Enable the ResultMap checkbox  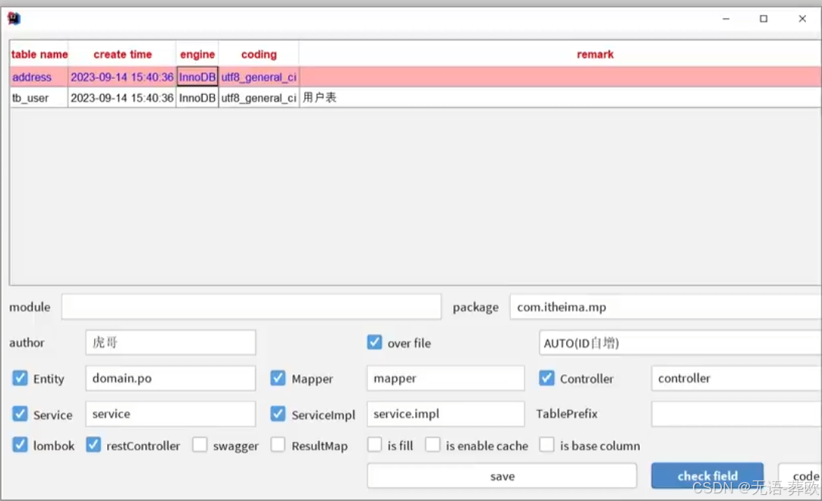pyautogui.click(x=278, y=446)
